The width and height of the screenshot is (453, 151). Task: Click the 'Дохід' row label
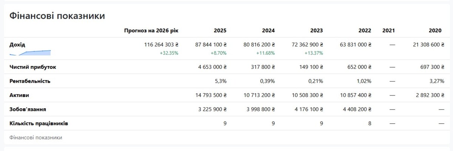coord(17,45)
